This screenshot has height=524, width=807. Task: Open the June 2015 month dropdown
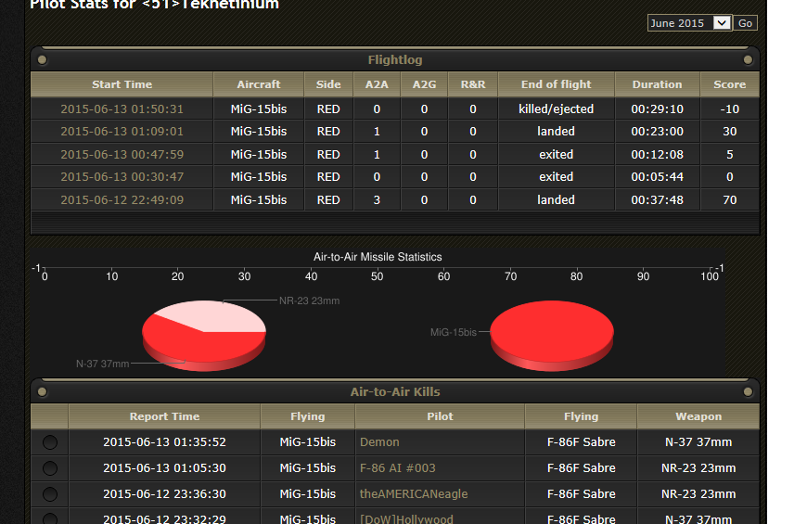(690, 23)
